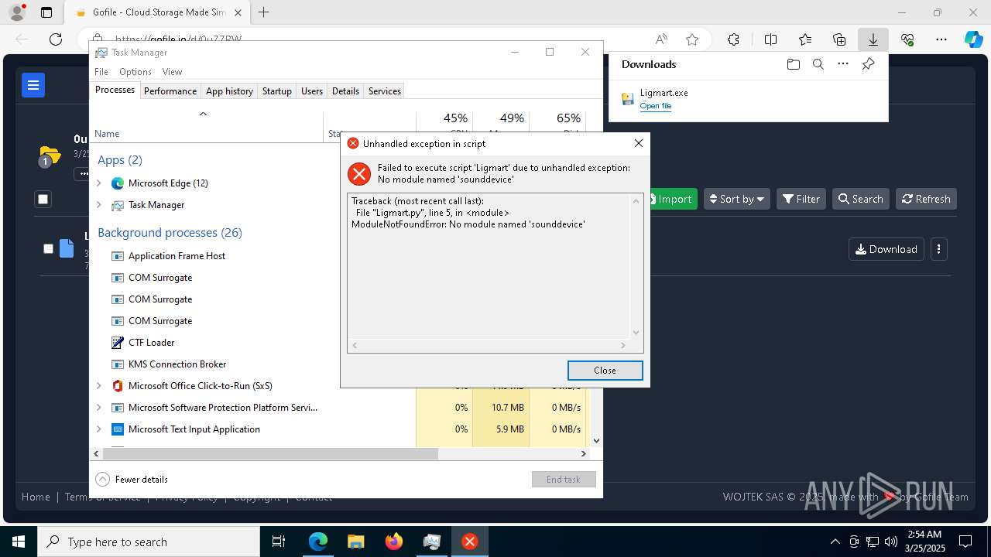Image resolution: width=991 pixels, height=557 pixels.
Task: Open Task View on the taskbar
Action: 279,542
